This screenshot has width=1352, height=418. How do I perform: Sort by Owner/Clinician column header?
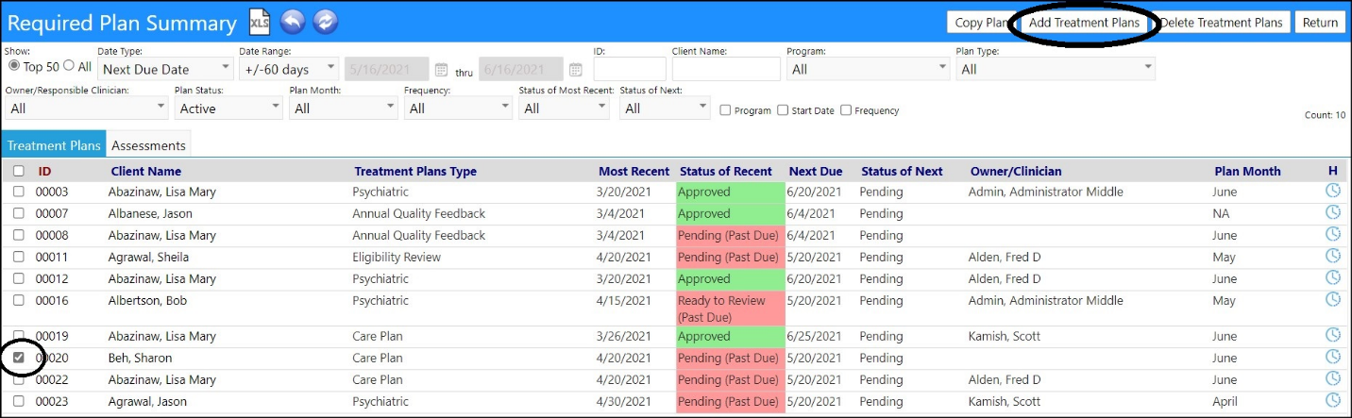(1016, 171)
